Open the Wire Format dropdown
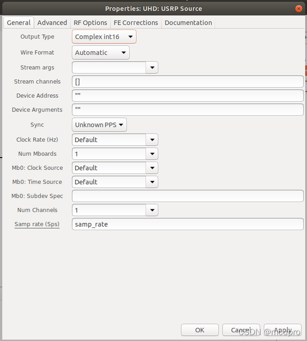Viewport: 307px width, 341px height. coord(101,52)
